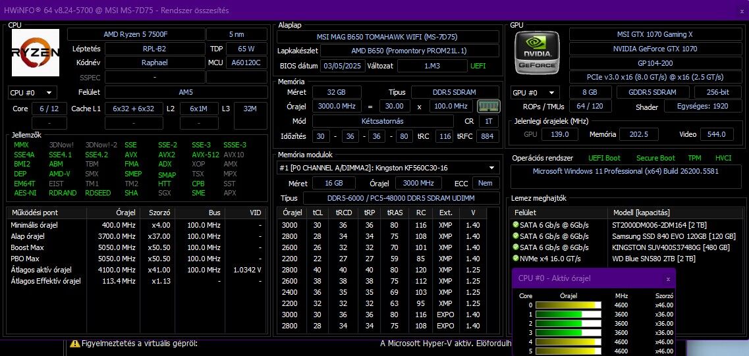
Task: Click the virtual machine warning triangle icon
Action: tap(74, 343)
